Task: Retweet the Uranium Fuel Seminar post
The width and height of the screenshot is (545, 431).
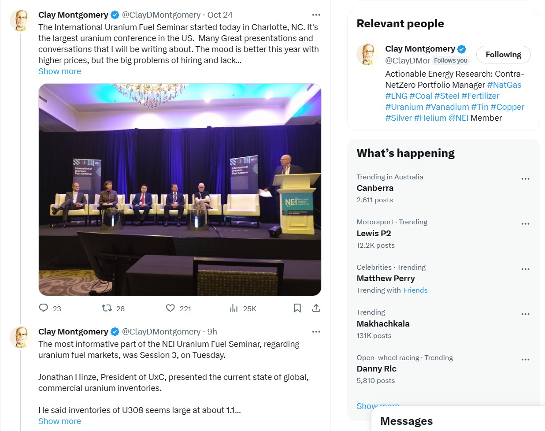Action: [x=107, y=308]
